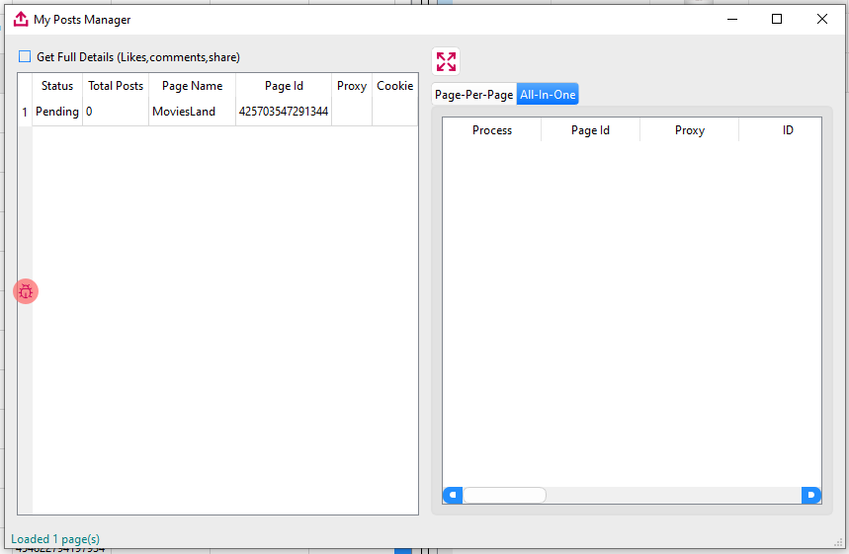
Task: Click the expand fullscreen arrows icon
Action: (446, 61)
